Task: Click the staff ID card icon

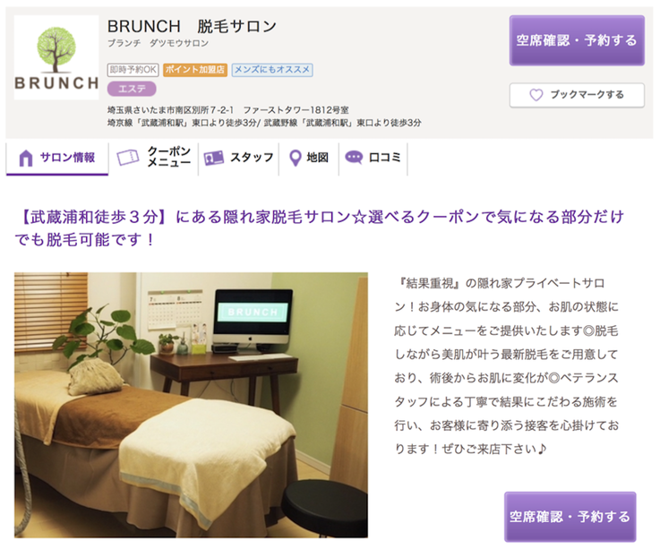Action: click(x=213, y=158)
